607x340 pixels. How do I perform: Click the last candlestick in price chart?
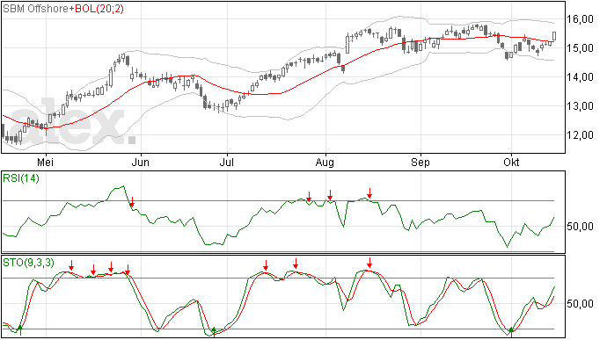coord(554,36)
